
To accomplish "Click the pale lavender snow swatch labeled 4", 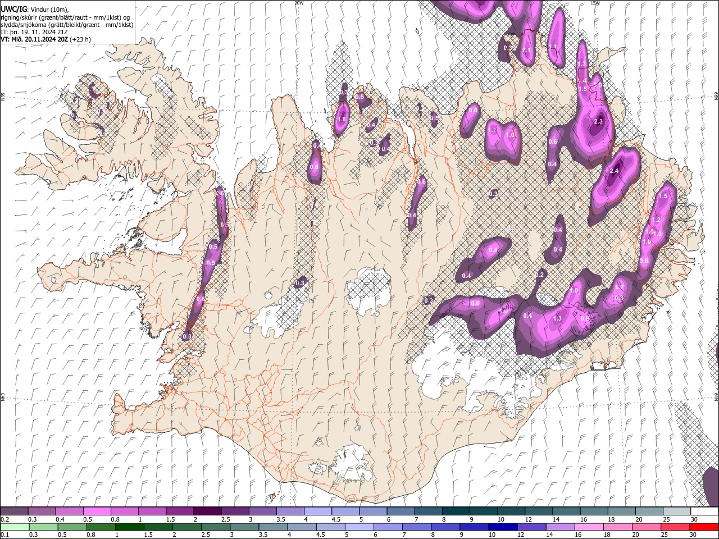I will click(x=317, y=511).
